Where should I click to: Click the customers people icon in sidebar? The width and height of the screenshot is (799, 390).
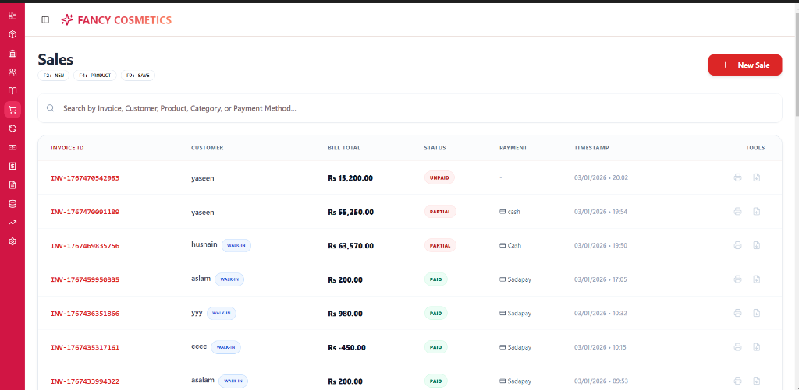point(12,72)
